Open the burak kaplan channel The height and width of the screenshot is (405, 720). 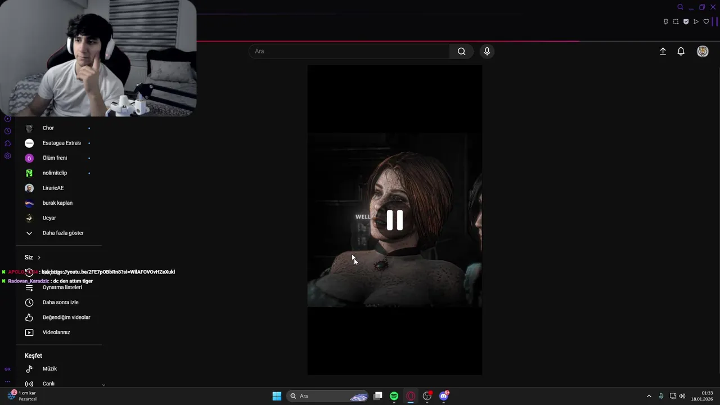58,203
